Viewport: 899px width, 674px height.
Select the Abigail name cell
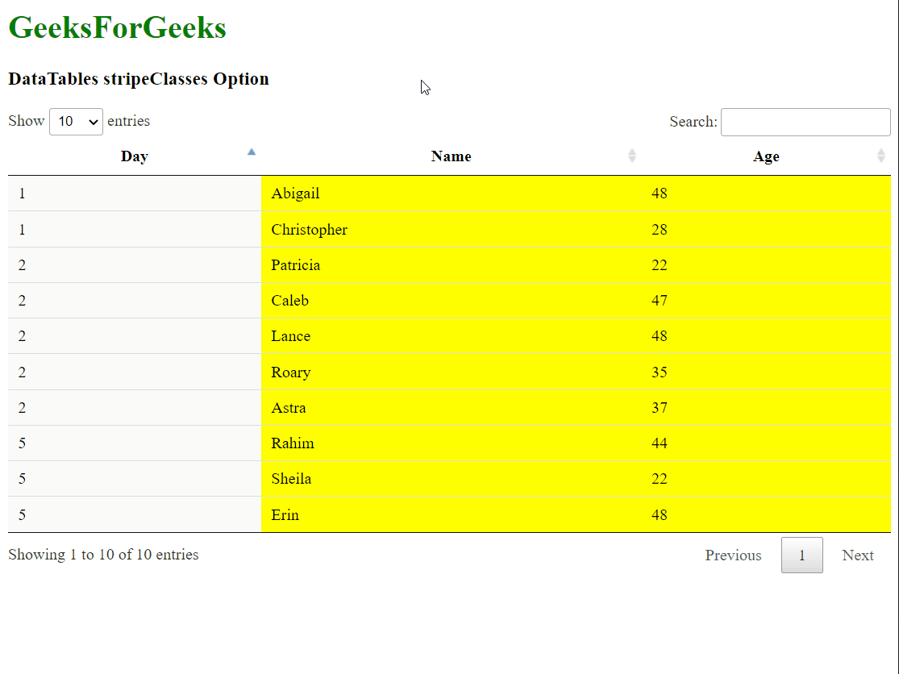tap(295, 193)
